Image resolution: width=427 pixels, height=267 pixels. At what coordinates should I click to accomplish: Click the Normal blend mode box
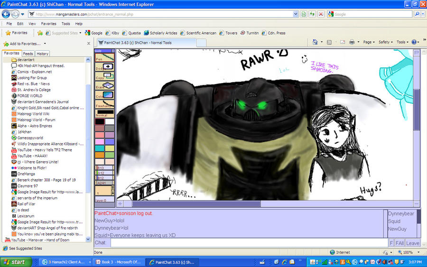[104, 113]
